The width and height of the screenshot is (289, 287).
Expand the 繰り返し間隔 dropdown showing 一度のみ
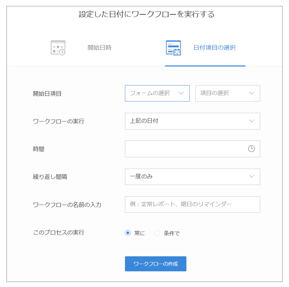pyautogui.click(x=192, y=177)
